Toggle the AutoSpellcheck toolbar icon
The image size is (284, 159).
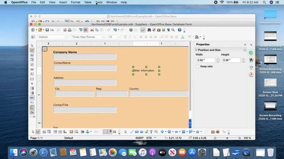coord(86,30)
